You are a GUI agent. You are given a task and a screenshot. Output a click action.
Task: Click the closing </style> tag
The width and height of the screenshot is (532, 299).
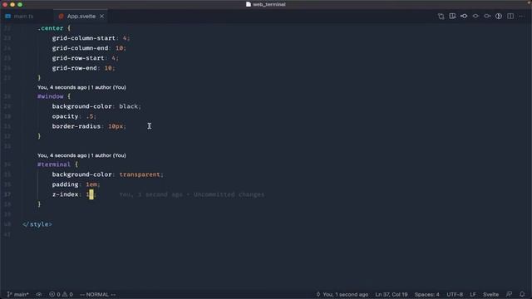[x=37, y=224]
